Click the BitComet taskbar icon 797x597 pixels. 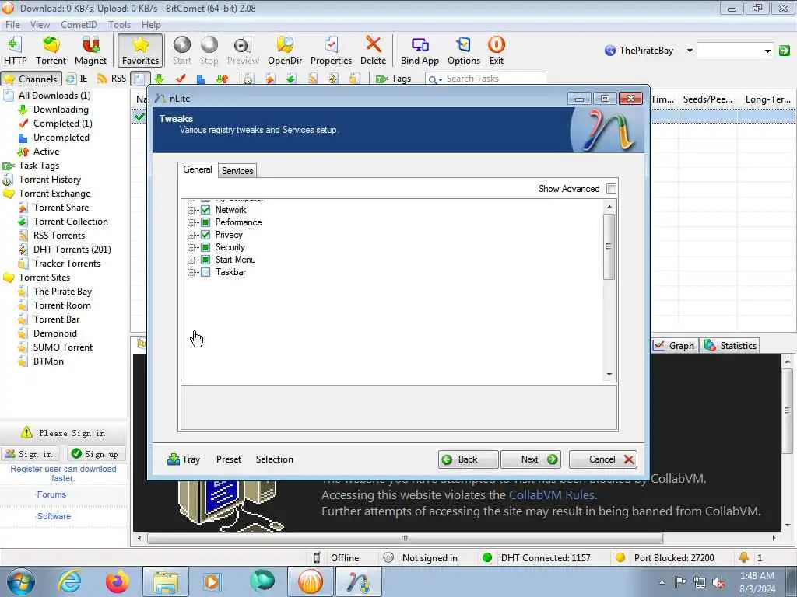(x=311, y=581)
